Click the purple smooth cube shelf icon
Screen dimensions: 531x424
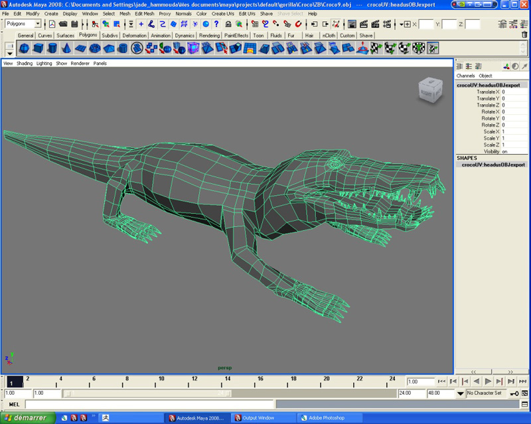[x=193, y=48]
